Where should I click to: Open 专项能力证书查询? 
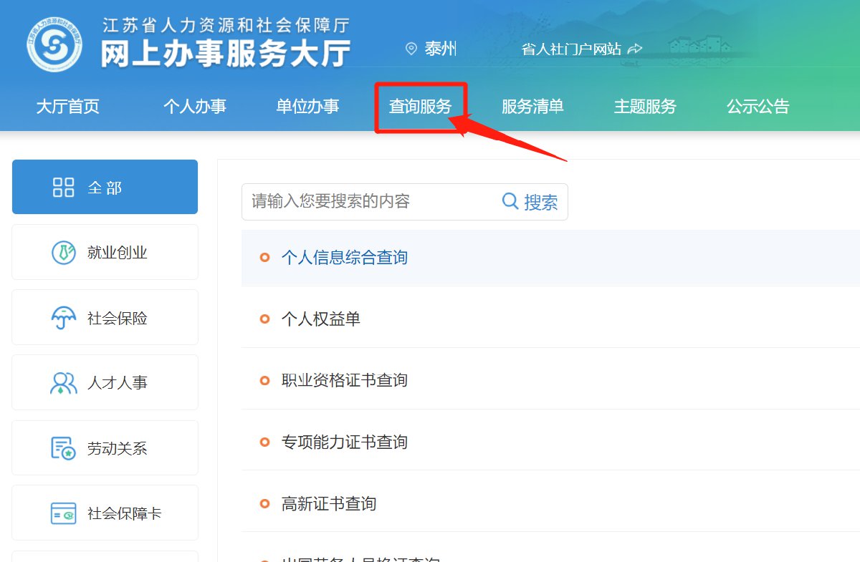click(x=345, y=442)
